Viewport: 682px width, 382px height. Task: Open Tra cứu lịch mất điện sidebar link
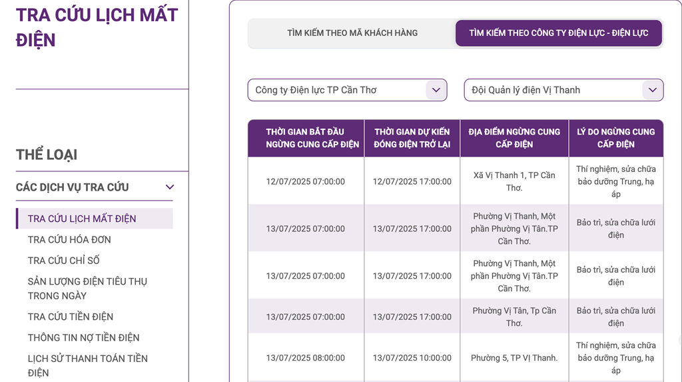tap(82, 219)
